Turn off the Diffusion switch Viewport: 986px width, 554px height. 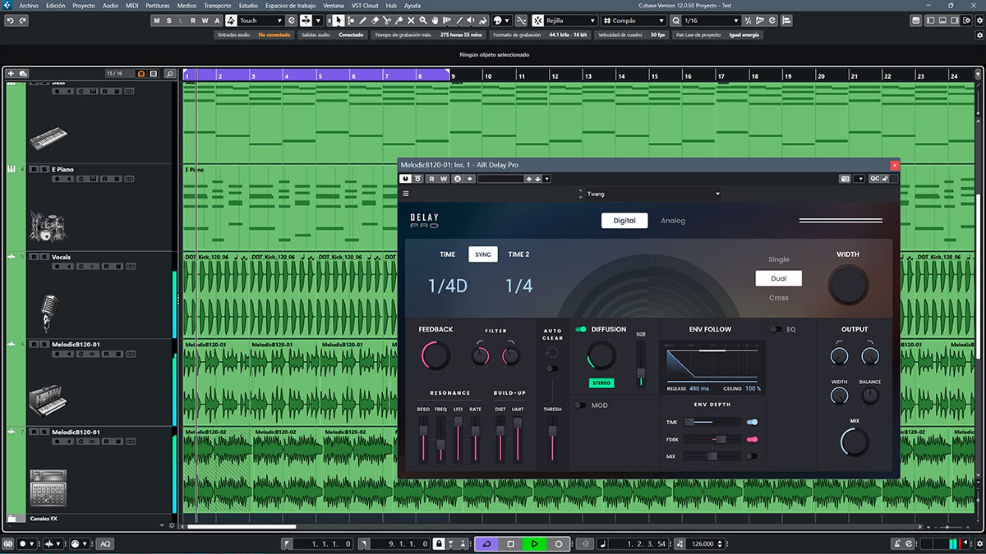pos(581,329)
